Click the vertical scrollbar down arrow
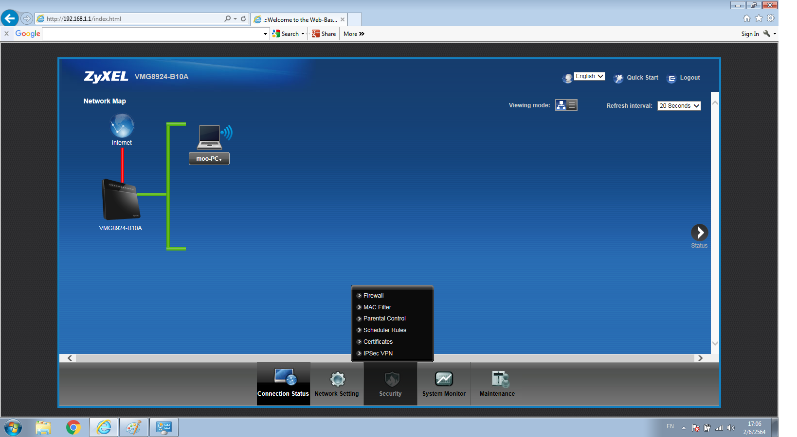797x437 pixels. pos(715,343)
